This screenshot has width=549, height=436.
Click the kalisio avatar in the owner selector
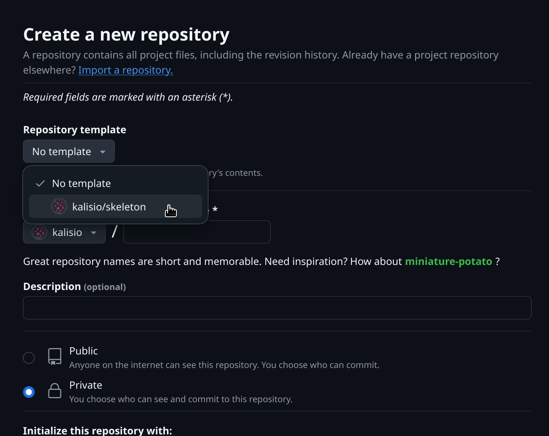pyautogui.click(x=39, y=232)
